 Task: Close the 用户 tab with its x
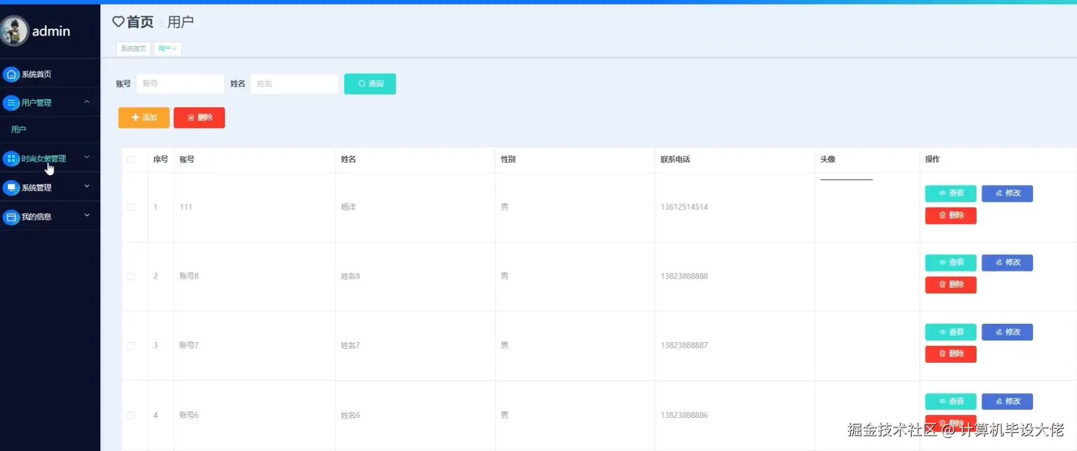pos(174,49)
